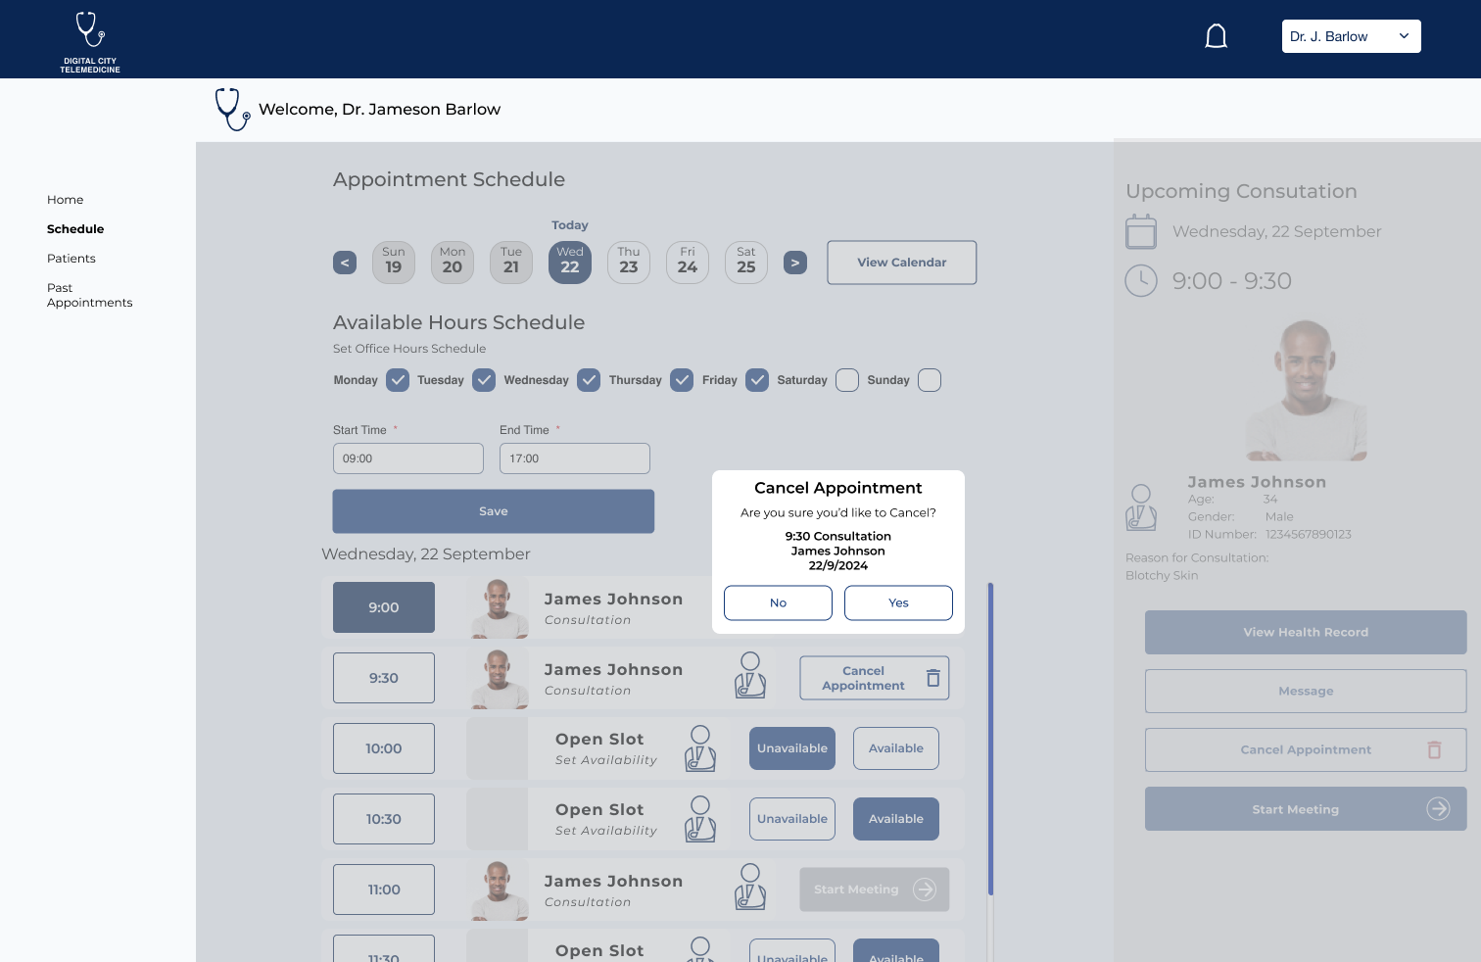Open the Dr. J. Barlow account dropdown
Screen dimensions: 1481x962
click(x=1351, y=36)
